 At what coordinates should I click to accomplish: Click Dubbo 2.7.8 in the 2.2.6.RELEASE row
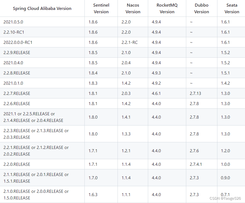pyautogui.click(x=194, y=104)
